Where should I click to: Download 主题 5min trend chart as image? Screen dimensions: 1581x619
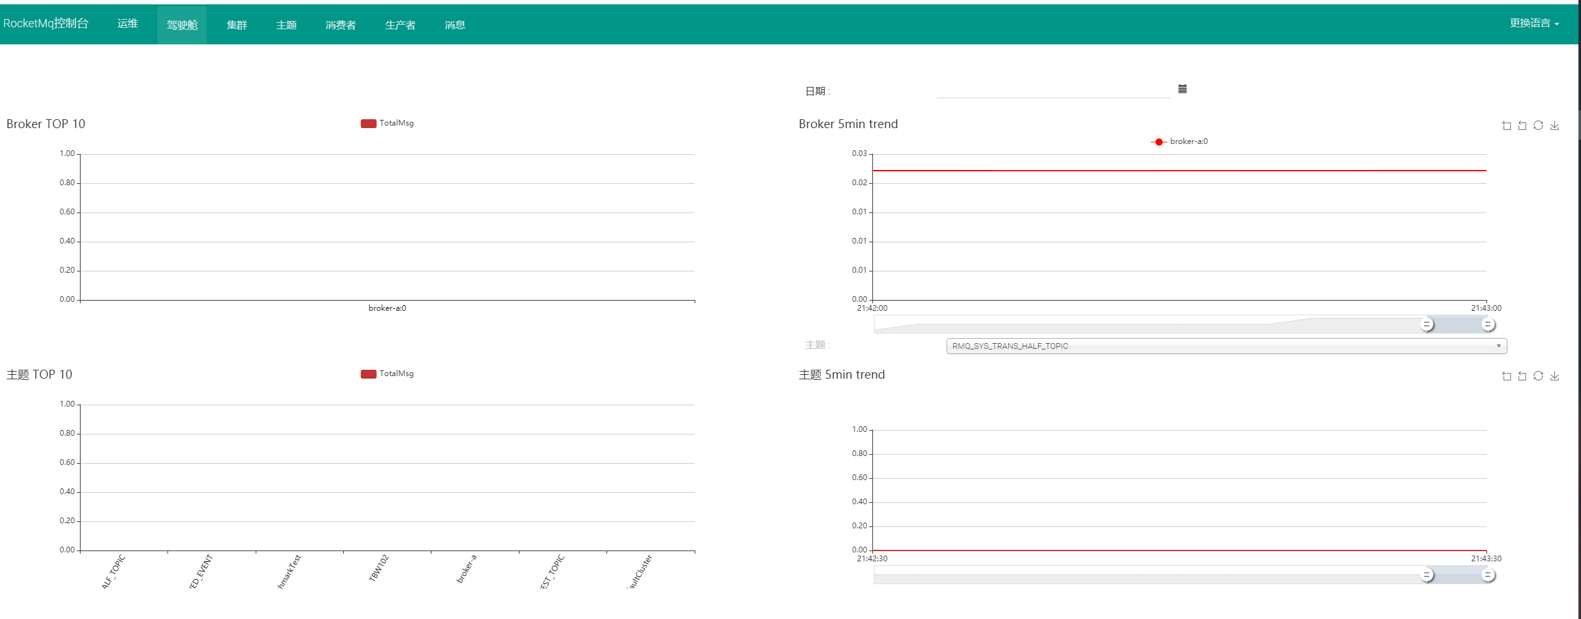(x=1554, y=376)
